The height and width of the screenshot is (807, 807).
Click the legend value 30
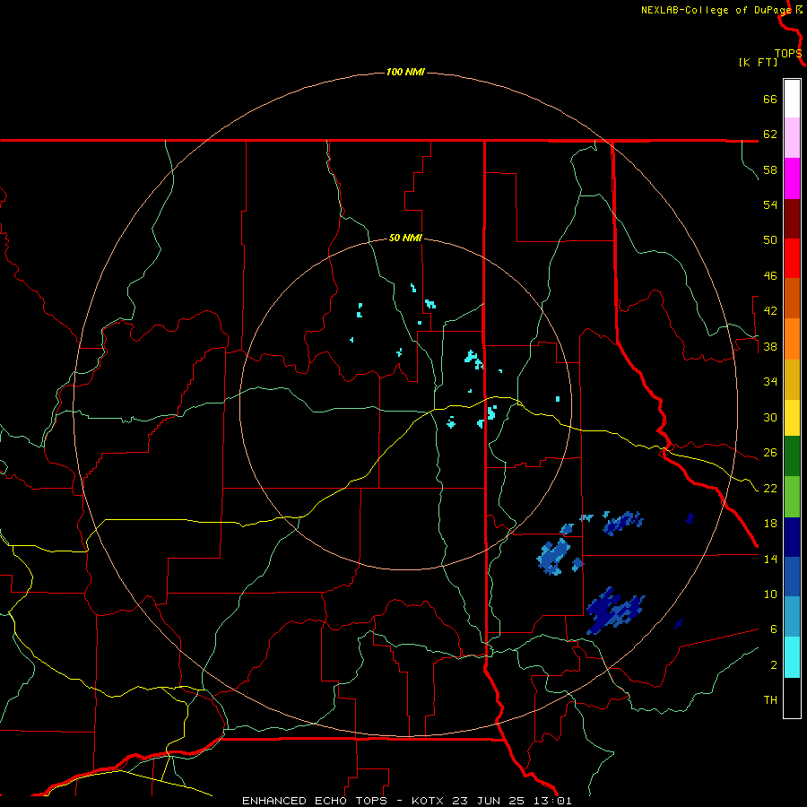click(x=770, y=417)
